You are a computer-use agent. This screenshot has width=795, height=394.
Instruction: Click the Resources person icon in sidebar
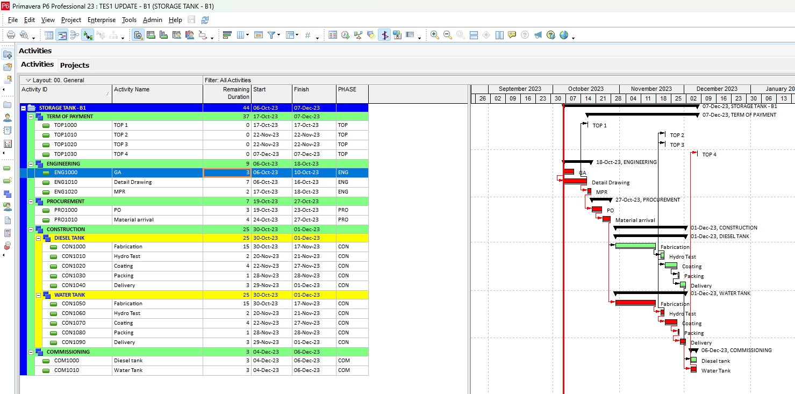click(x=8, y=117)
